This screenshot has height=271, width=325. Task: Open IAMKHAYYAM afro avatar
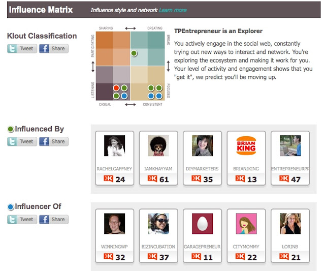158,145
